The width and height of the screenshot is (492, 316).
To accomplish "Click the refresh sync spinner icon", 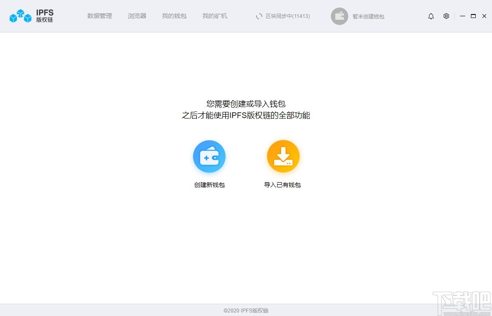I will [259, 16].
